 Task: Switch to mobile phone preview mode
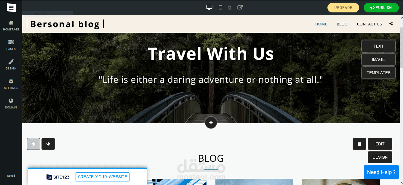click(x=230, y=7)
